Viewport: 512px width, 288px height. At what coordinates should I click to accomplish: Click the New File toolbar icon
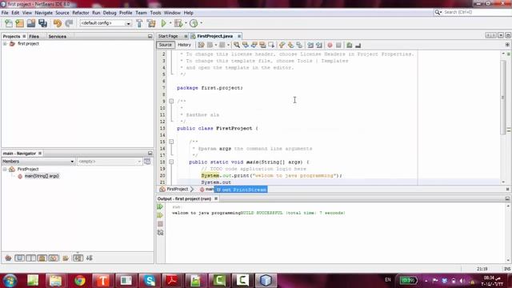(x=9, y=23)
